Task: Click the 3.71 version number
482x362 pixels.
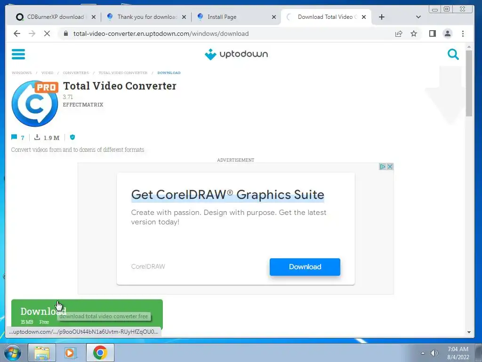Action: tap(68, 97)
